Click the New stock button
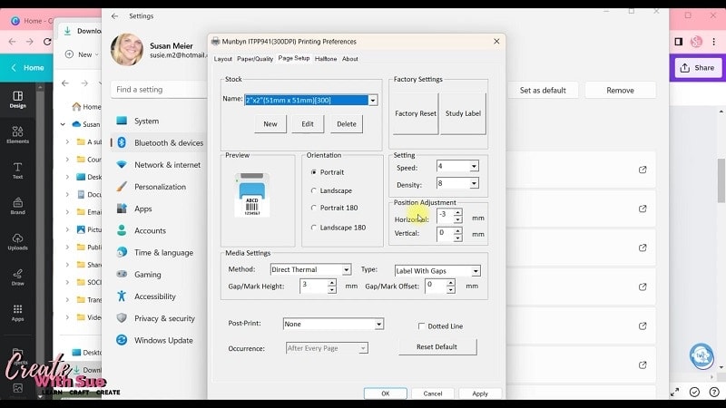Image resolution: width=726 pixels, height=408 pixels. click(x=270, y=124)
